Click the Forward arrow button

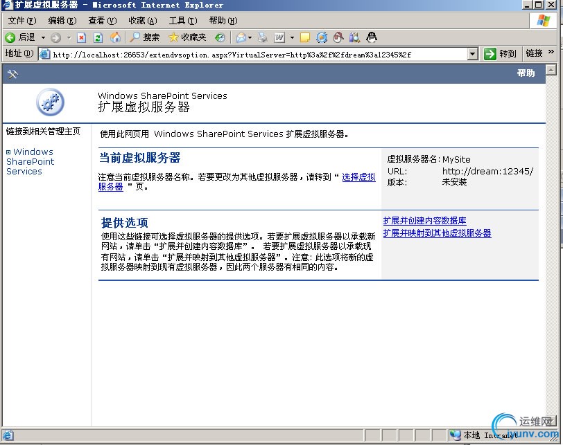pos(55,37)
